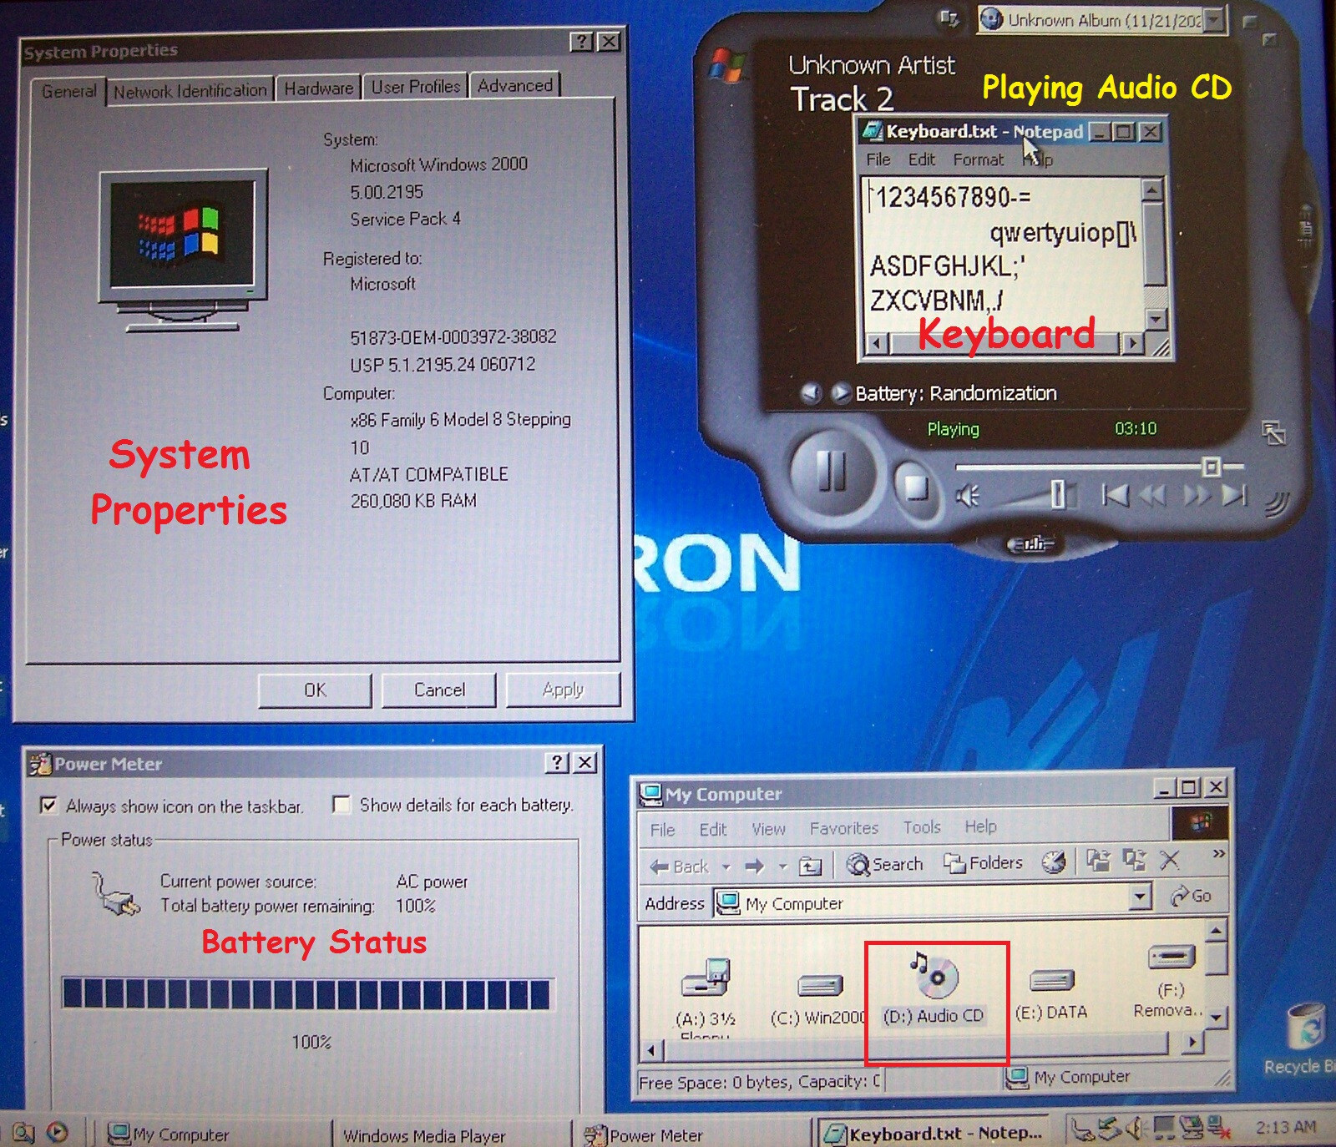Show previous visualization in Media Player
This screenshot has height=1147, width=1336.
click(810, 392)
